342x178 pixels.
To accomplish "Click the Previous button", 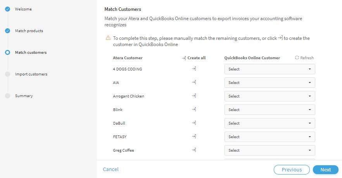I will (x=292, y=170).
